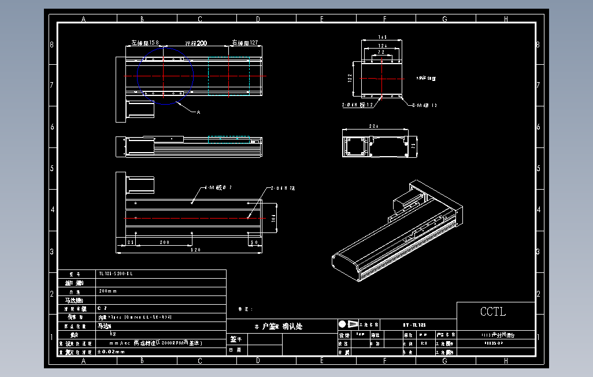593x377 pixels.
Task: Select the 234 dimension in the end view
Action: tap(373, 126)
